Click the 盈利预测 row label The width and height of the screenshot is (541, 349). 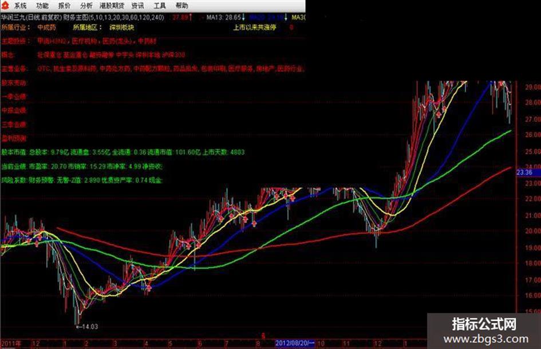click(x=14, y=139)
